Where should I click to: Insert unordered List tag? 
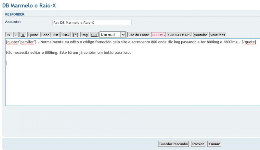point(56,35)
